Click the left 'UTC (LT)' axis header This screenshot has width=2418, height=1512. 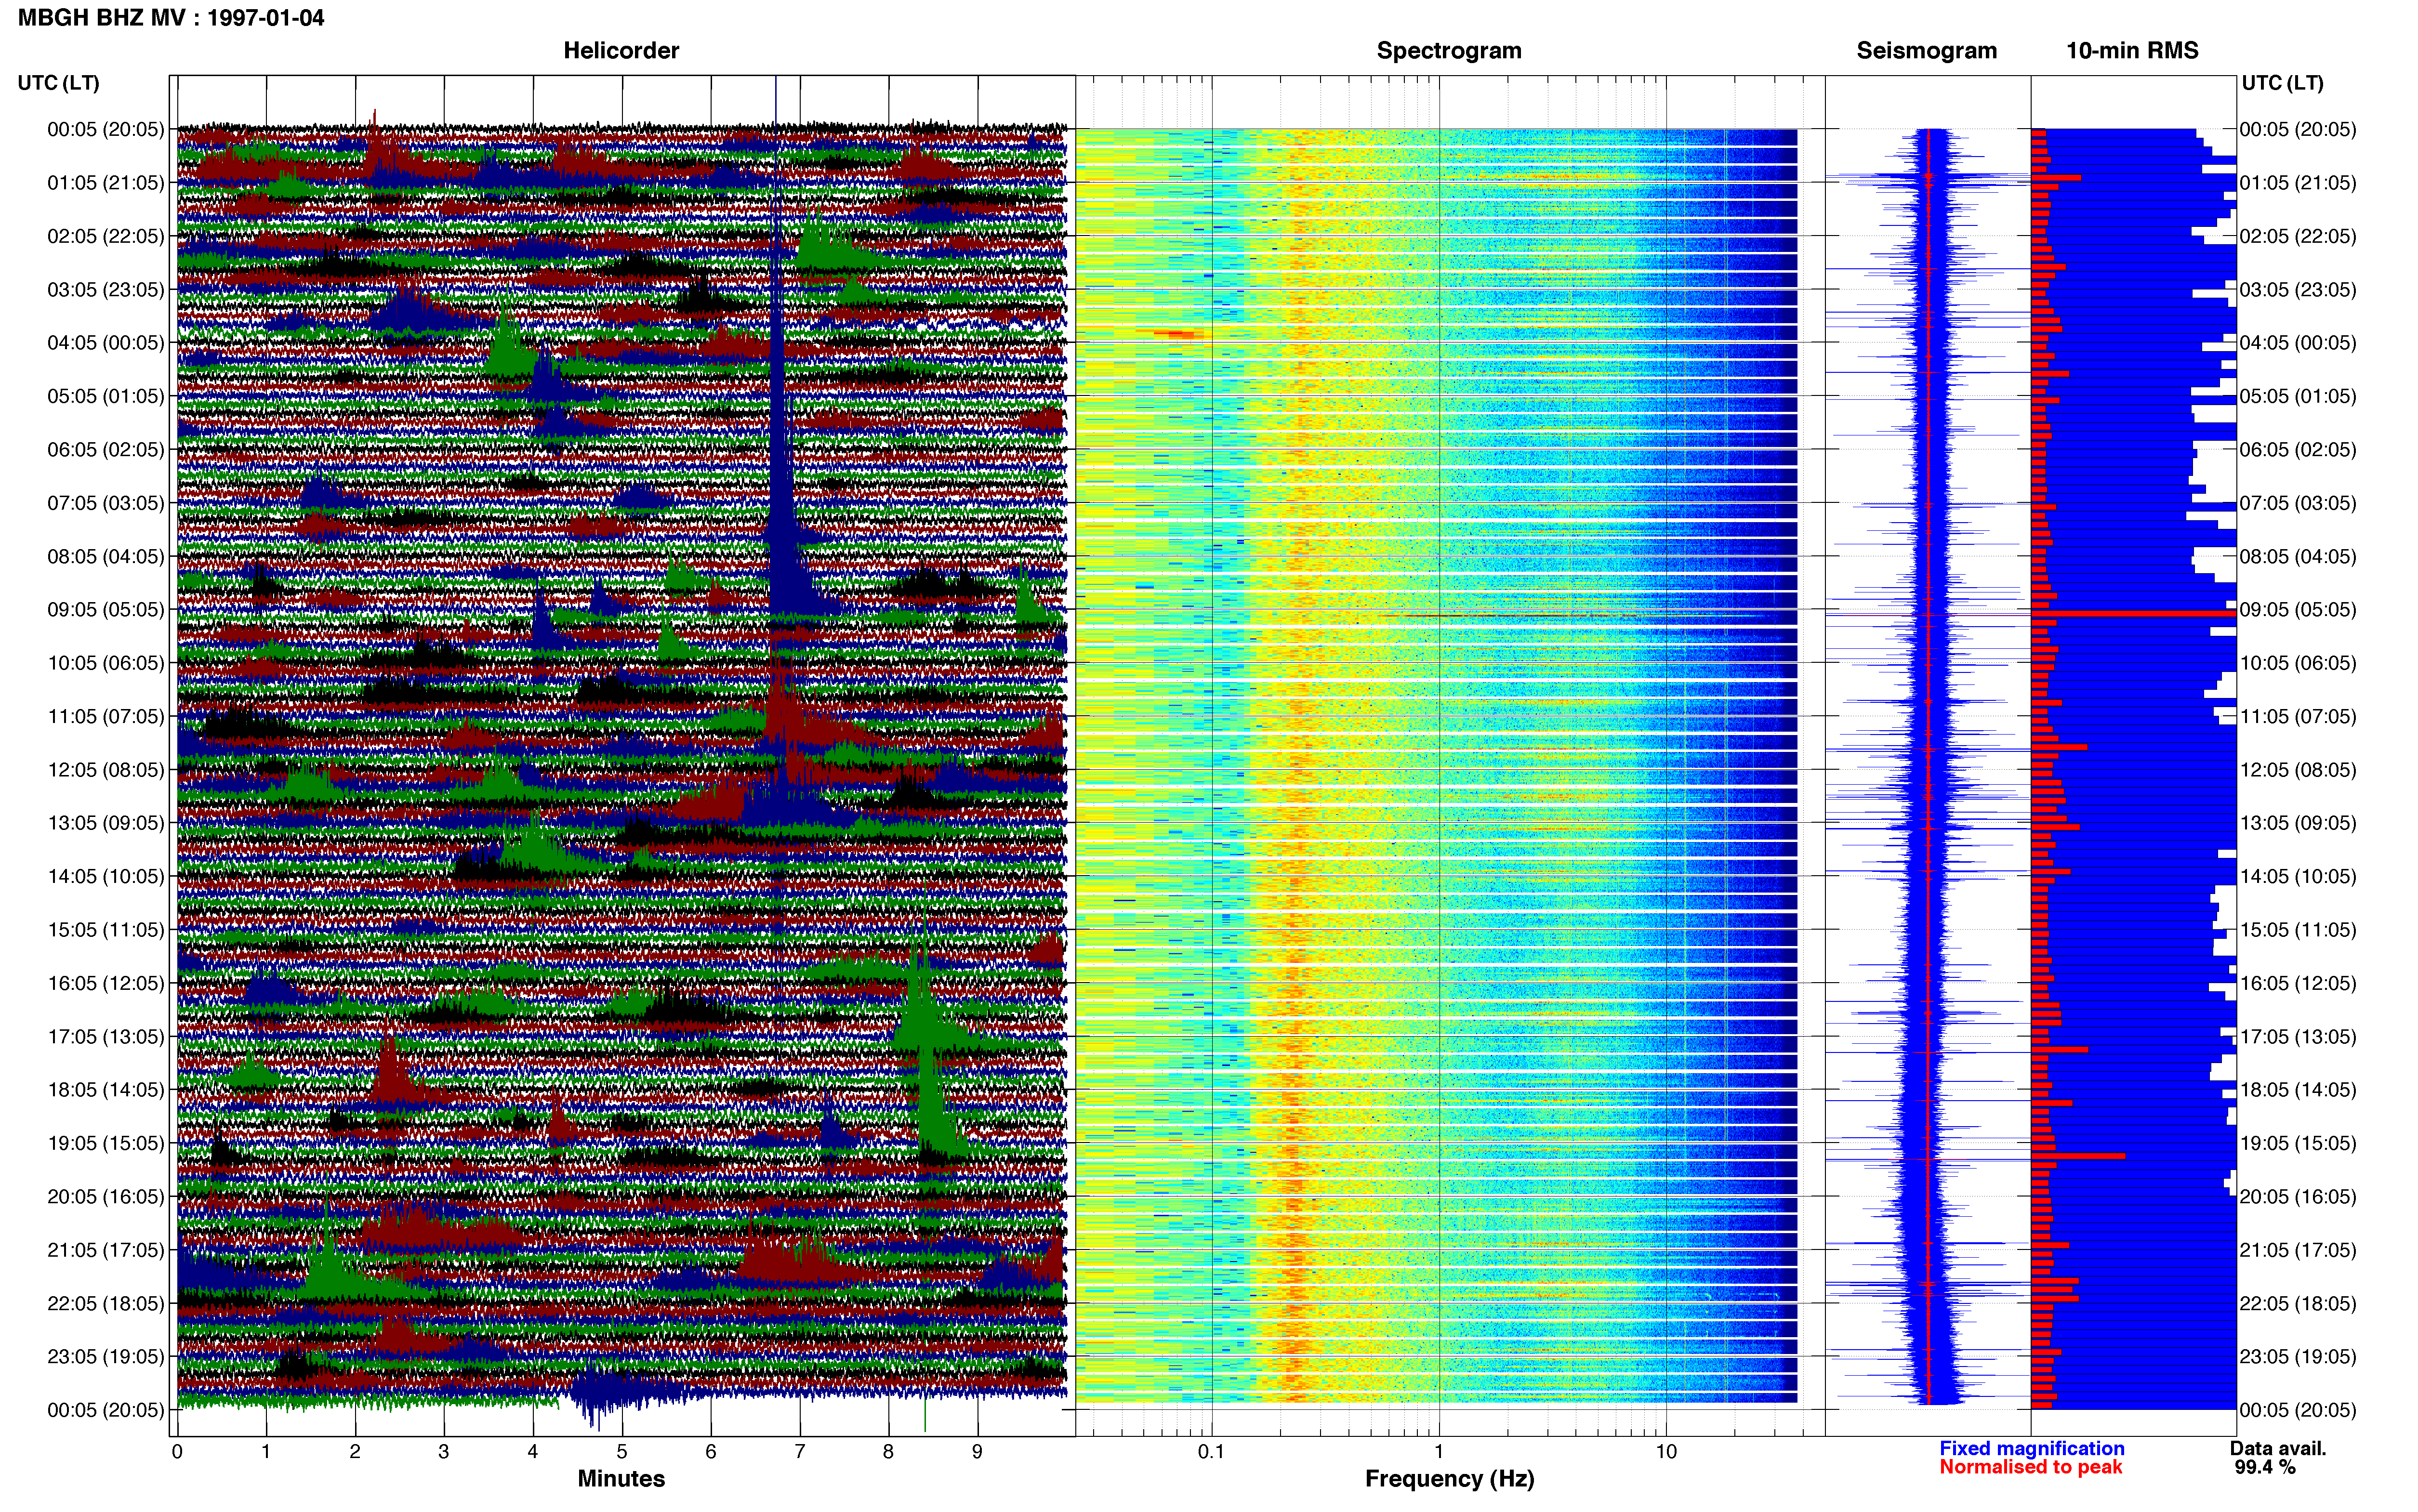58,82
